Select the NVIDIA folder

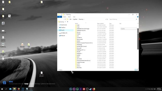(78, 55)
